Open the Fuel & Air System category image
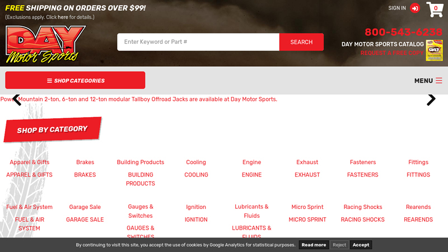This screenshot has width=448, height=252. coord(30,207)
